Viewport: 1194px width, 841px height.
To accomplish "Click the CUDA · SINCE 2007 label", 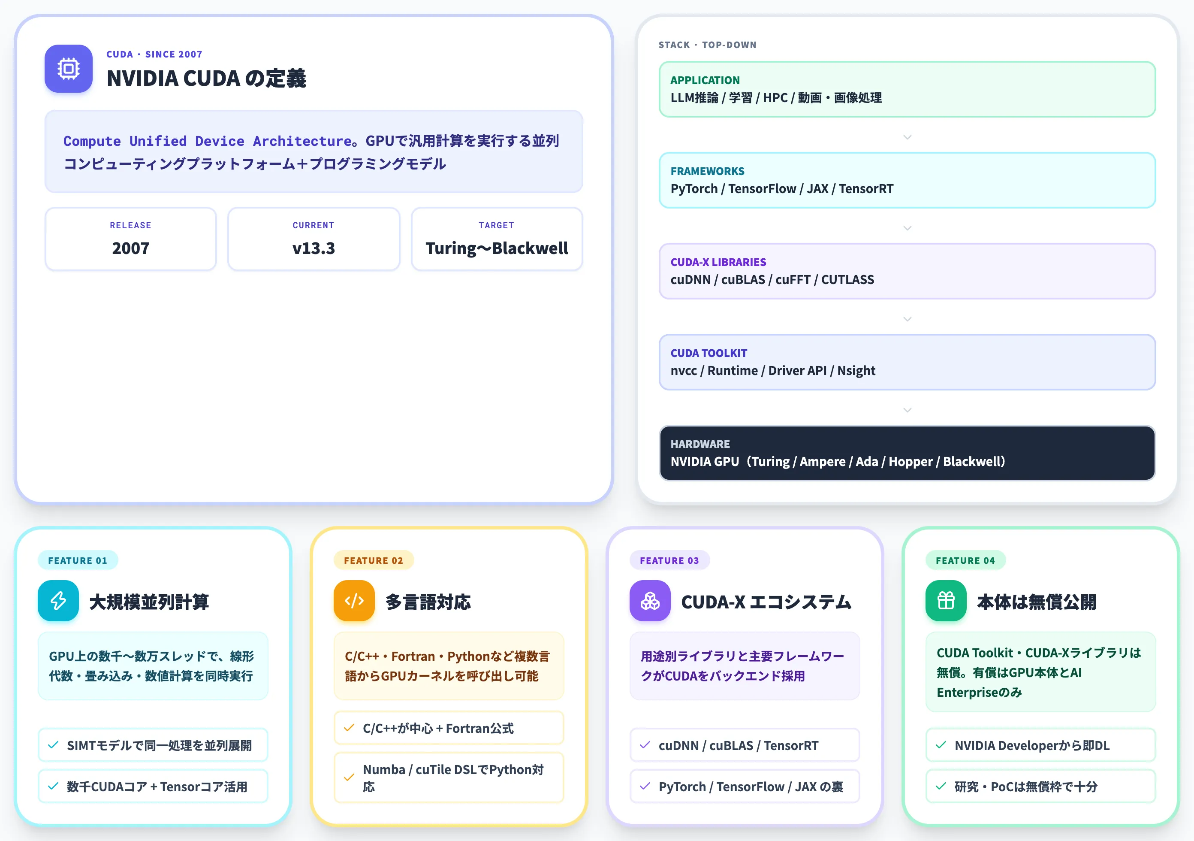I will (x=154, y=54).
